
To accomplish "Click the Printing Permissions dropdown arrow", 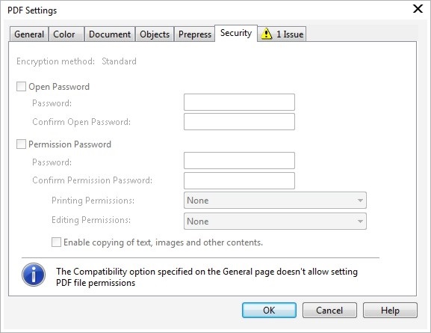I will (360, 201).
